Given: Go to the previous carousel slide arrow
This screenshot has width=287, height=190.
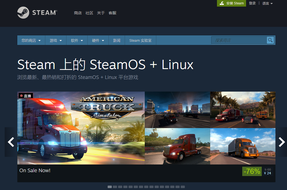Looking at the screenshot, I should (11, 142).
